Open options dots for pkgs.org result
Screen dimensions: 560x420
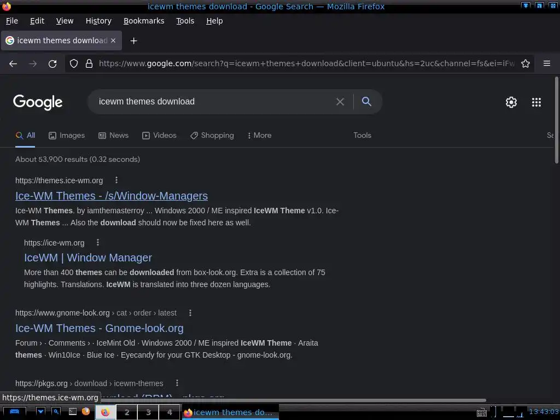pyautogui.click(x=177, y=383)
